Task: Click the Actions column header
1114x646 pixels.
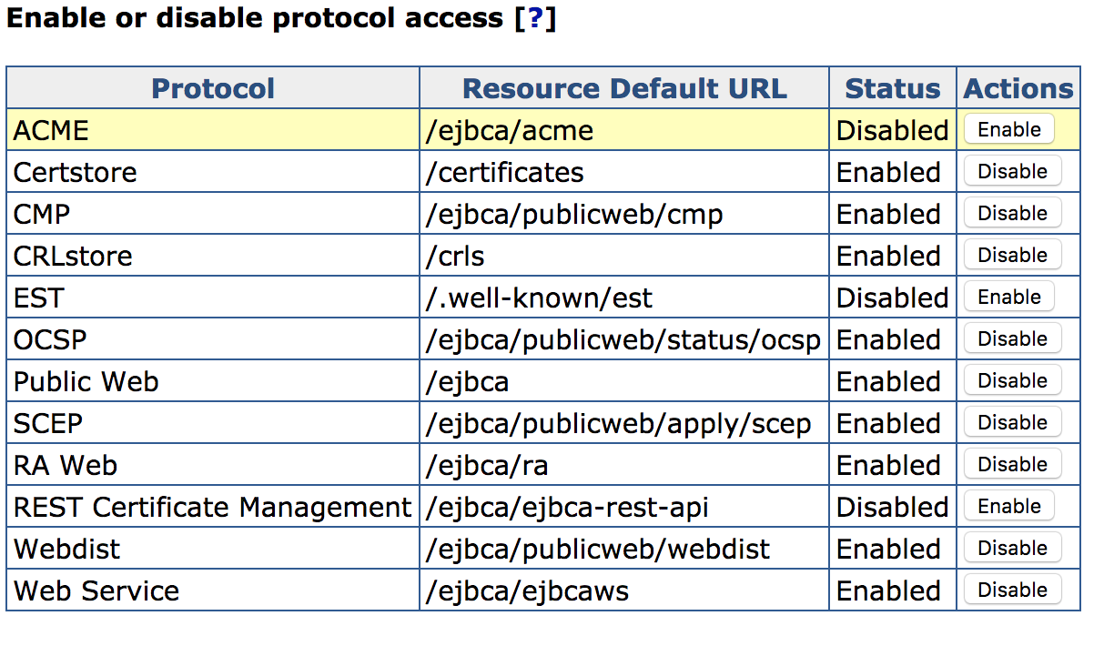Action: pyautogui.click(x=1018, y=88)
